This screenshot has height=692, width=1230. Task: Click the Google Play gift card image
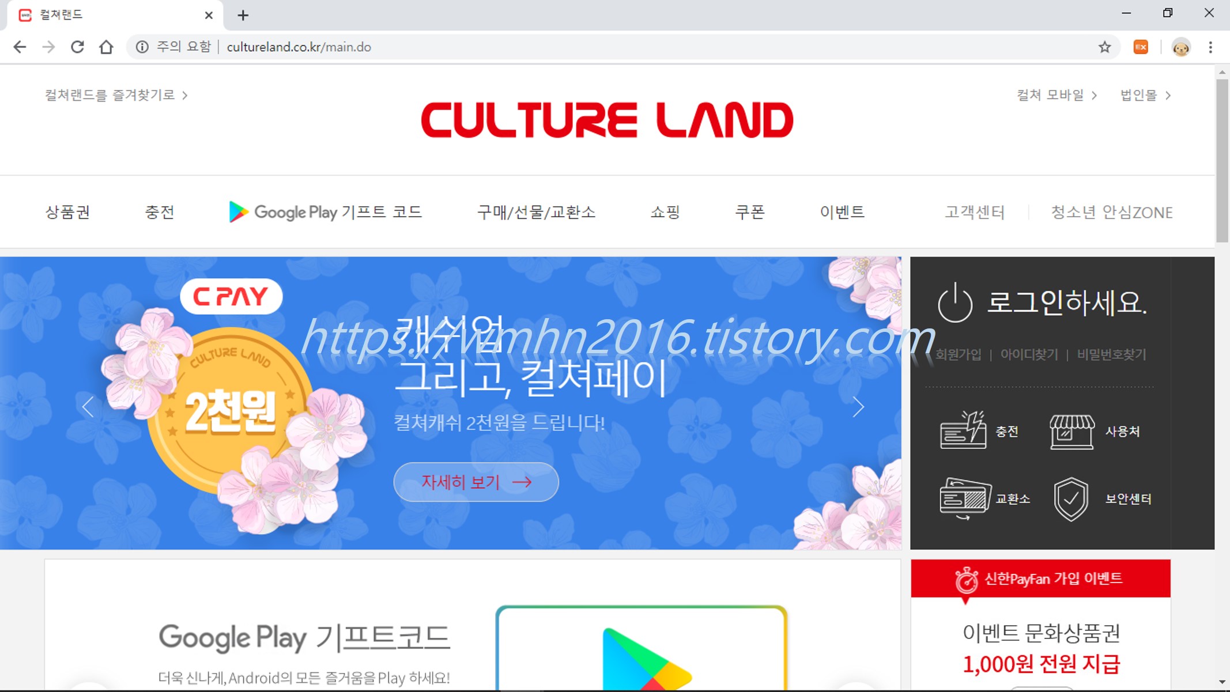click(x=641, y=648)
